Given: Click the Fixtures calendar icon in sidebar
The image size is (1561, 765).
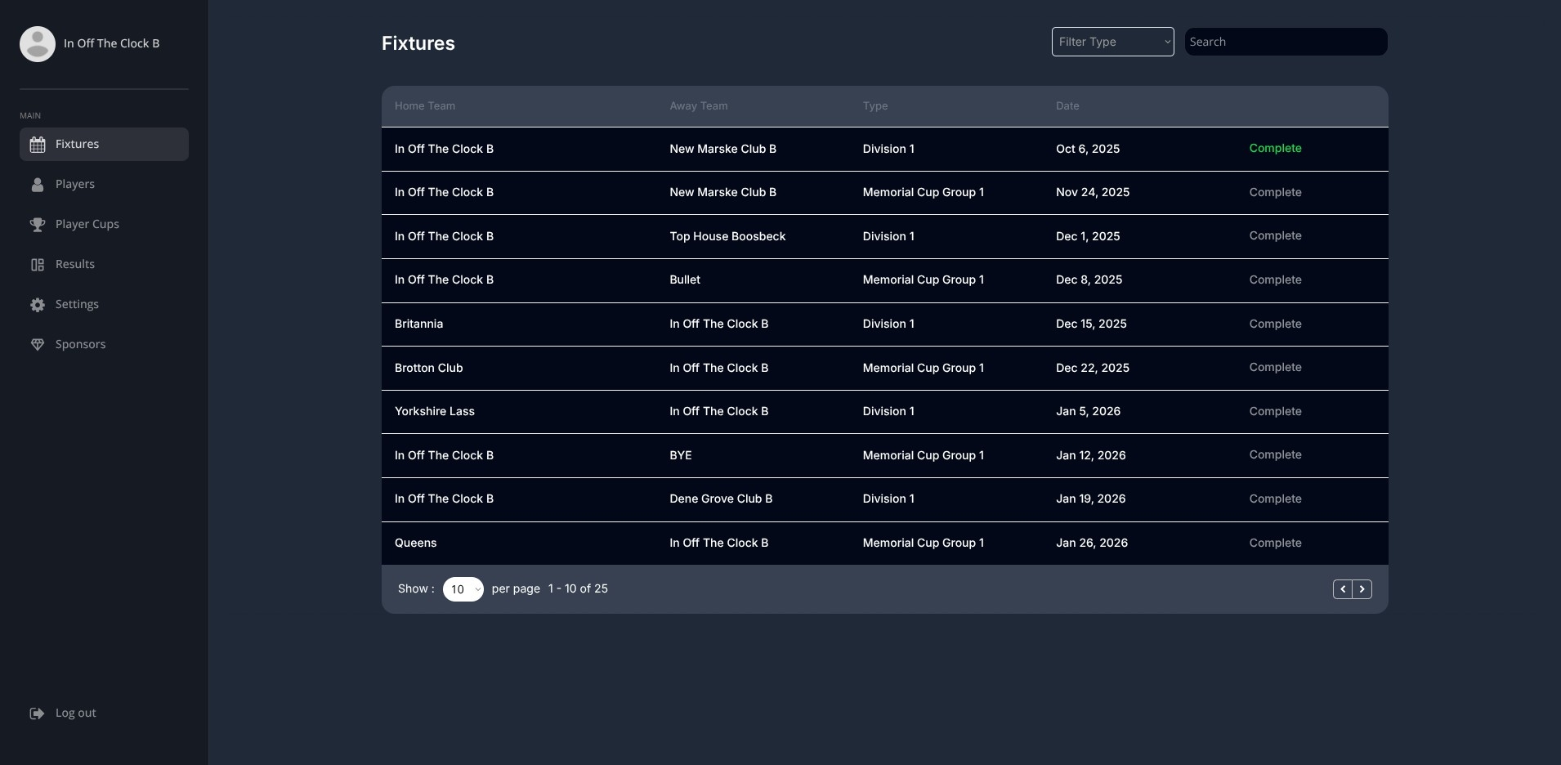Looking at the screenshot, I should point(38,145).
